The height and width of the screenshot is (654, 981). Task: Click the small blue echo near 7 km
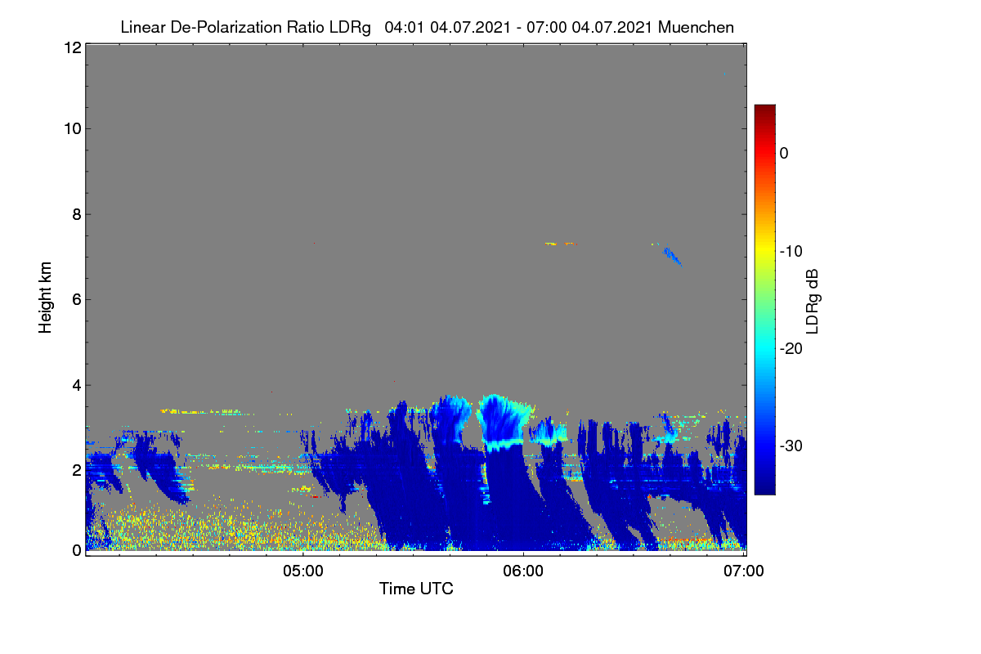(672, 256)
